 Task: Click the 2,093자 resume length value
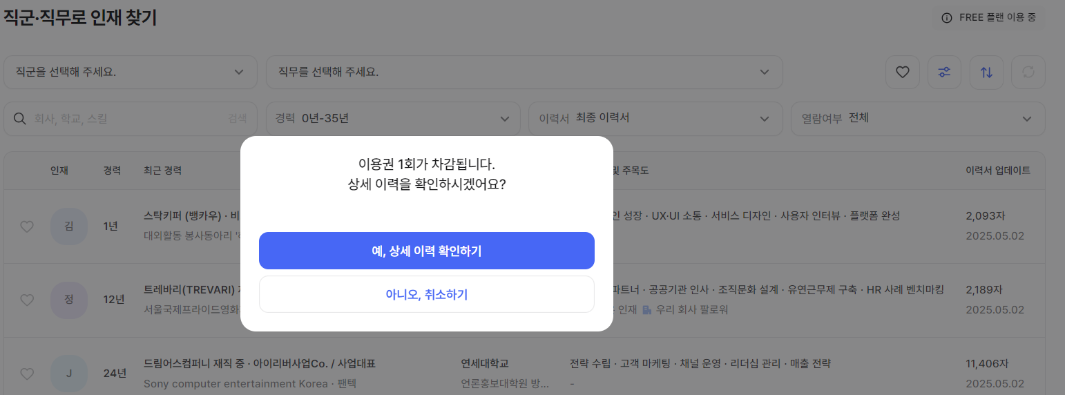click(984, 216)
